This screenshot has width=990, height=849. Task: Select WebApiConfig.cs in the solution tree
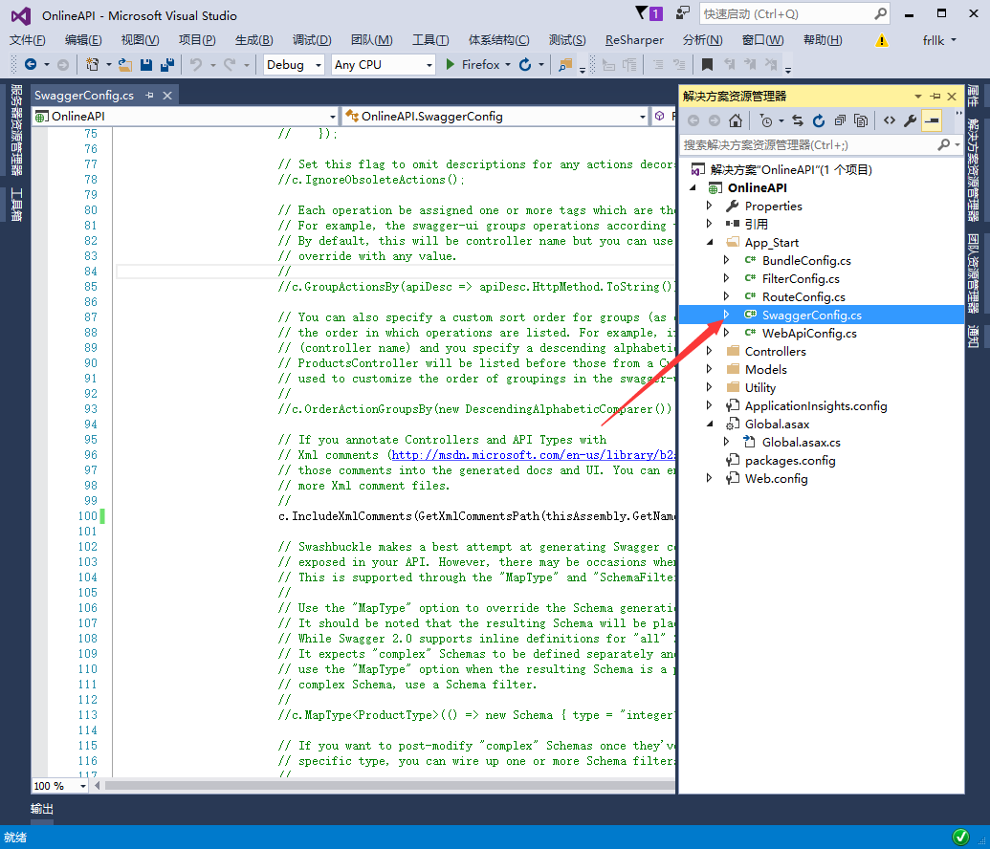click(808, 333)
